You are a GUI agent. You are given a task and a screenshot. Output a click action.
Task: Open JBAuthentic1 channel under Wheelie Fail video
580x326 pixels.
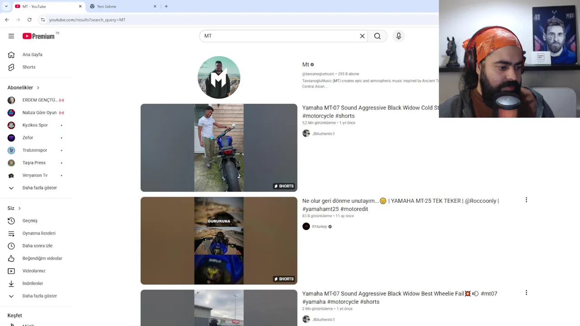click(x=324, y=320)
